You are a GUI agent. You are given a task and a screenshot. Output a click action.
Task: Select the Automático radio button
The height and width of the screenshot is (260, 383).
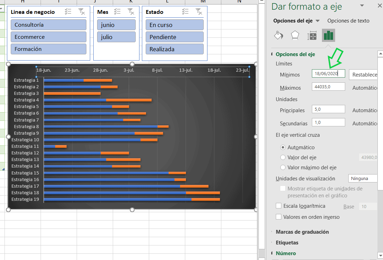tap(283, 147)
